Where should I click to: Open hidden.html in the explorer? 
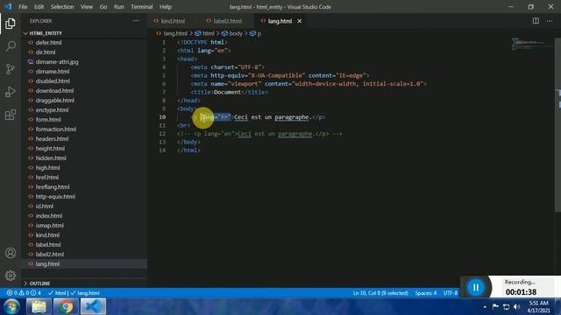51,158
